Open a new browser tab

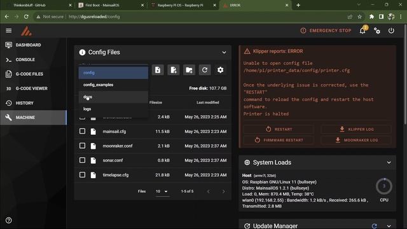(x=298, y=5)
